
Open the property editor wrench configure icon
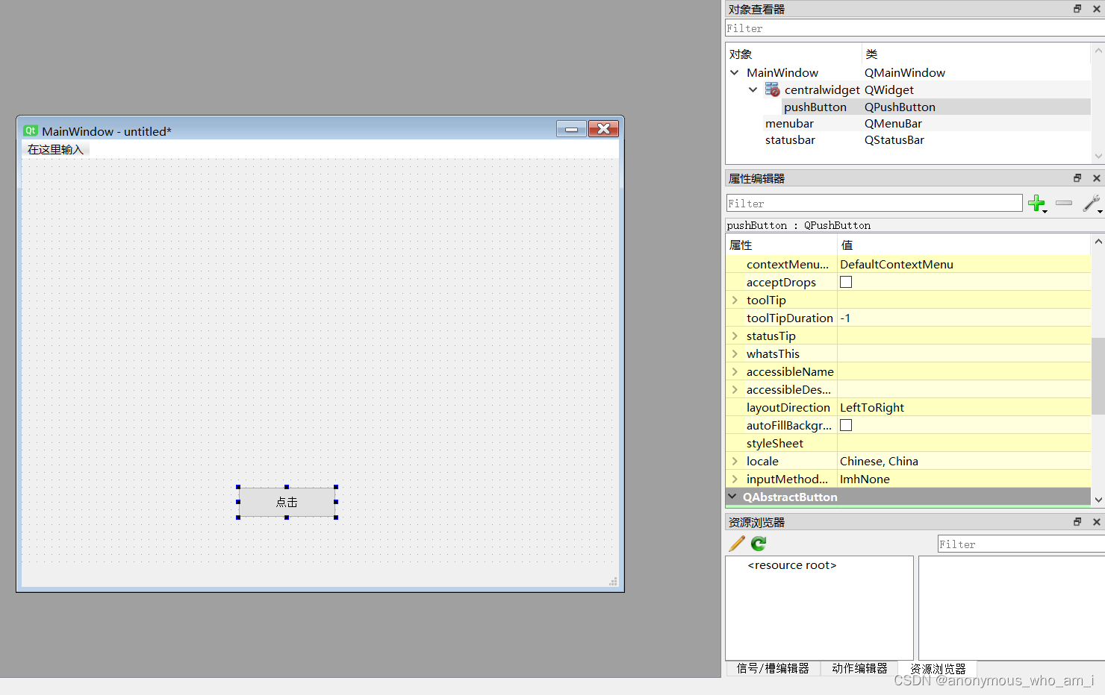point(1091,203)
